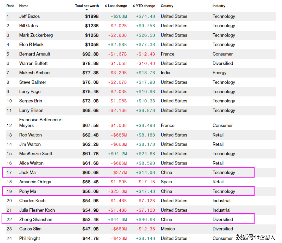Viewport: 282px width, 243px height.
Task: Click the sort arrow under Total net worth
Action: coord(87,10)
